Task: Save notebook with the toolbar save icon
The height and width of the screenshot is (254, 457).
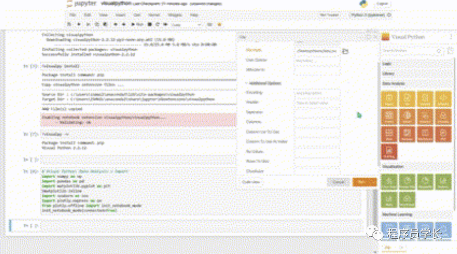Action: coord(69,25)
